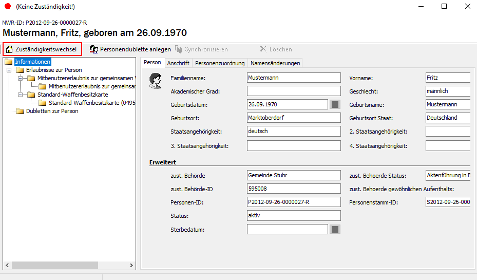Collapse the Standard-Waffenbesitzkarte parent node

point(20,95)
